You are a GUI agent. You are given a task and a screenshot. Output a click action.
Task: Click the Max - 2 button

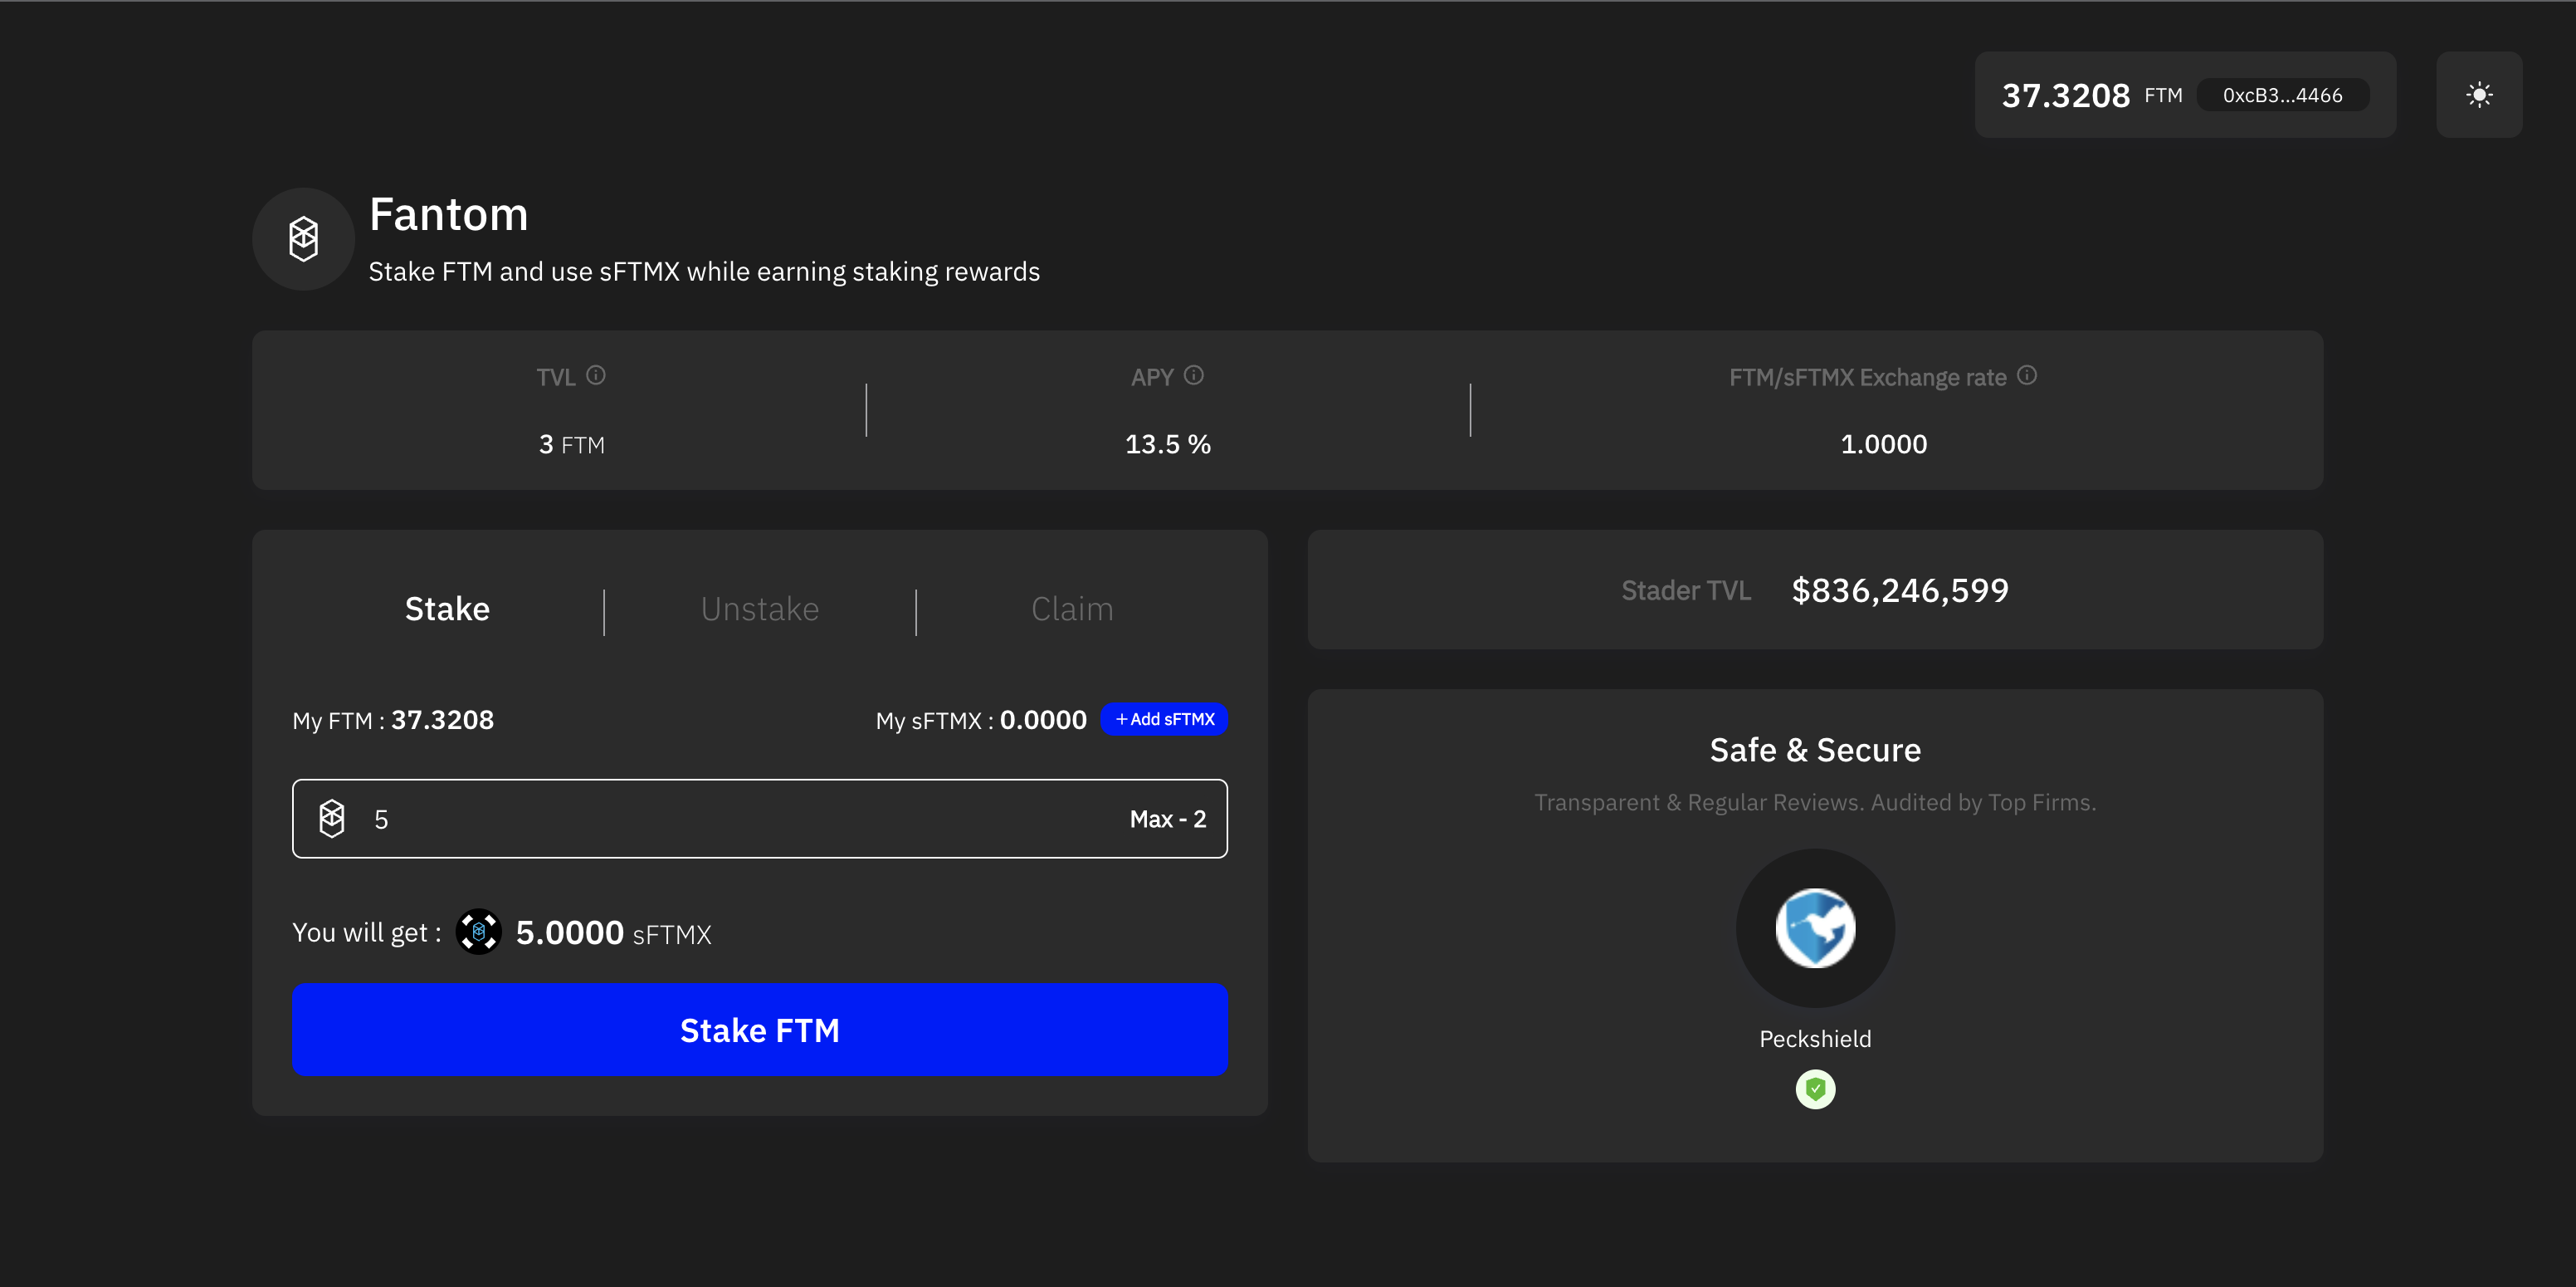point(1168,819)
